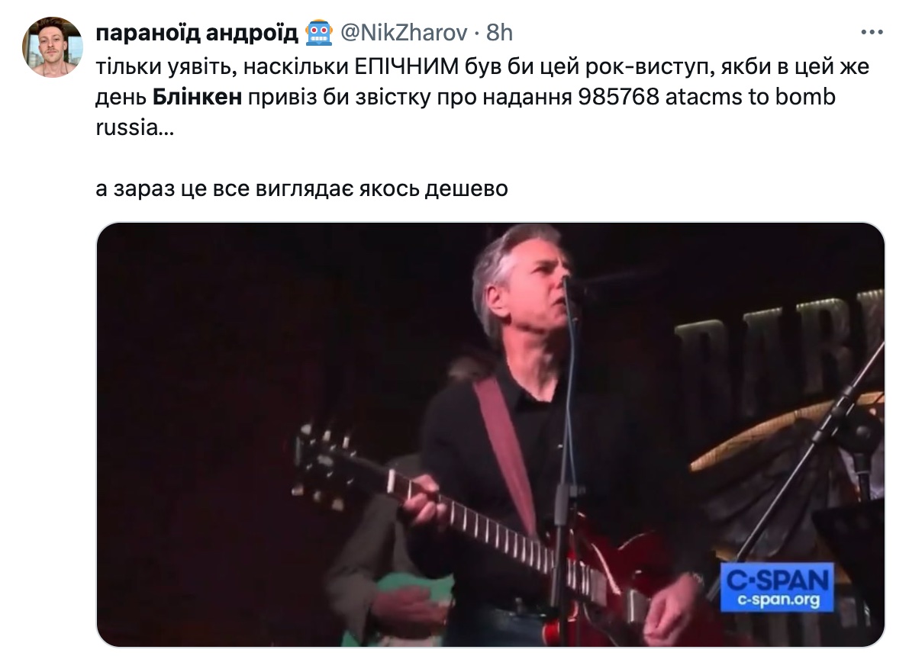The height and width of the screenshot is (656, 909).
Task: Click the bold word Блінкен in the tweet
Action: pyautogui.click(x=197, y=97)
